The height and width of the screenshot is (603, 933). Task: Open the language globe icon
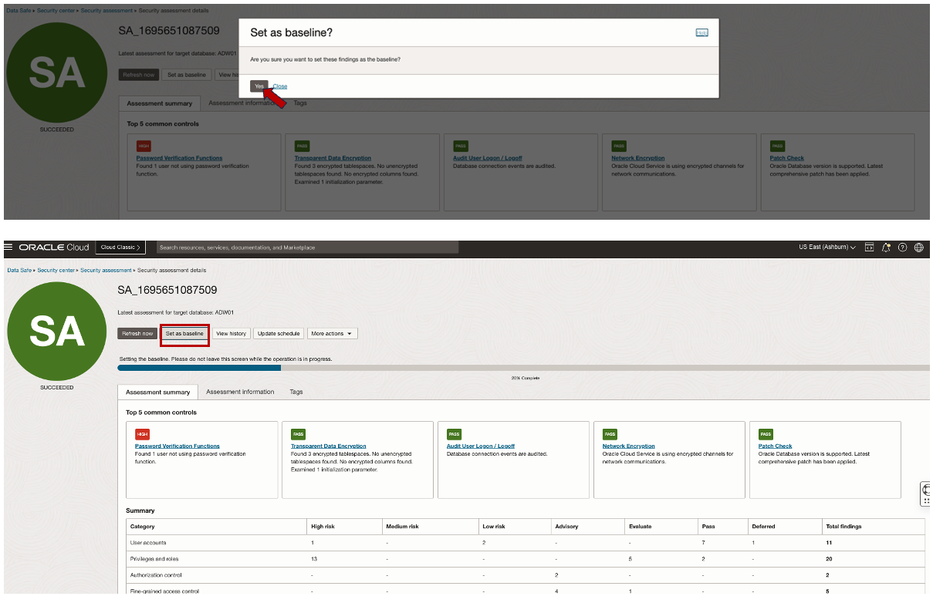click(x=918, y=248)
